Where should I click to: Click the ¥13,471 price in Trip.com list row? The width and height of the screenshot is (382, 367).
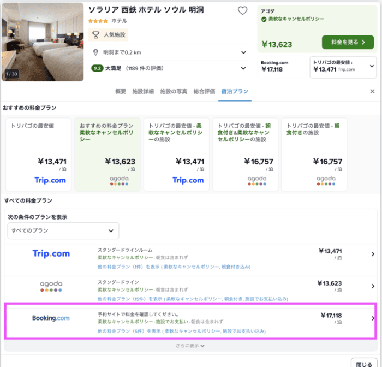pos(330,251)
